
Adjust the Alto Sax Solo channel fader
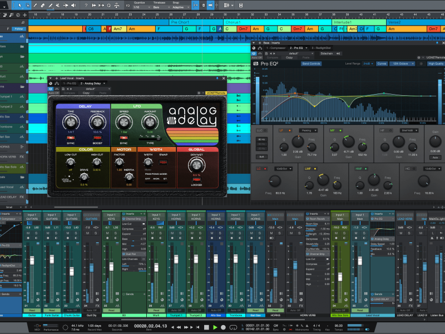[340, 277]
